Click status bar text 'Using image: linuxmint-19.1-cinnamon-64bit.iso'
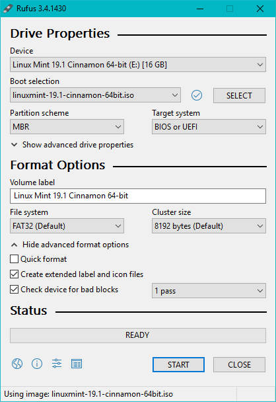This screenshot has height=402, width=276. click(88, 394)
